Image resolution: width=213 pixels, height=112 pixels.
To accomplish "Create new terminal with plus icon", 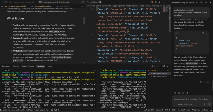I will [152, 66].
